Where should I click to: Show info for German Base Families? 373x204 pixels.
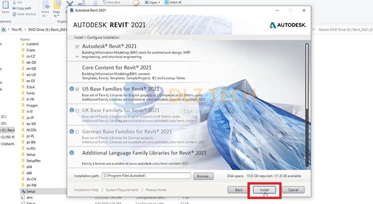point(71,131)
